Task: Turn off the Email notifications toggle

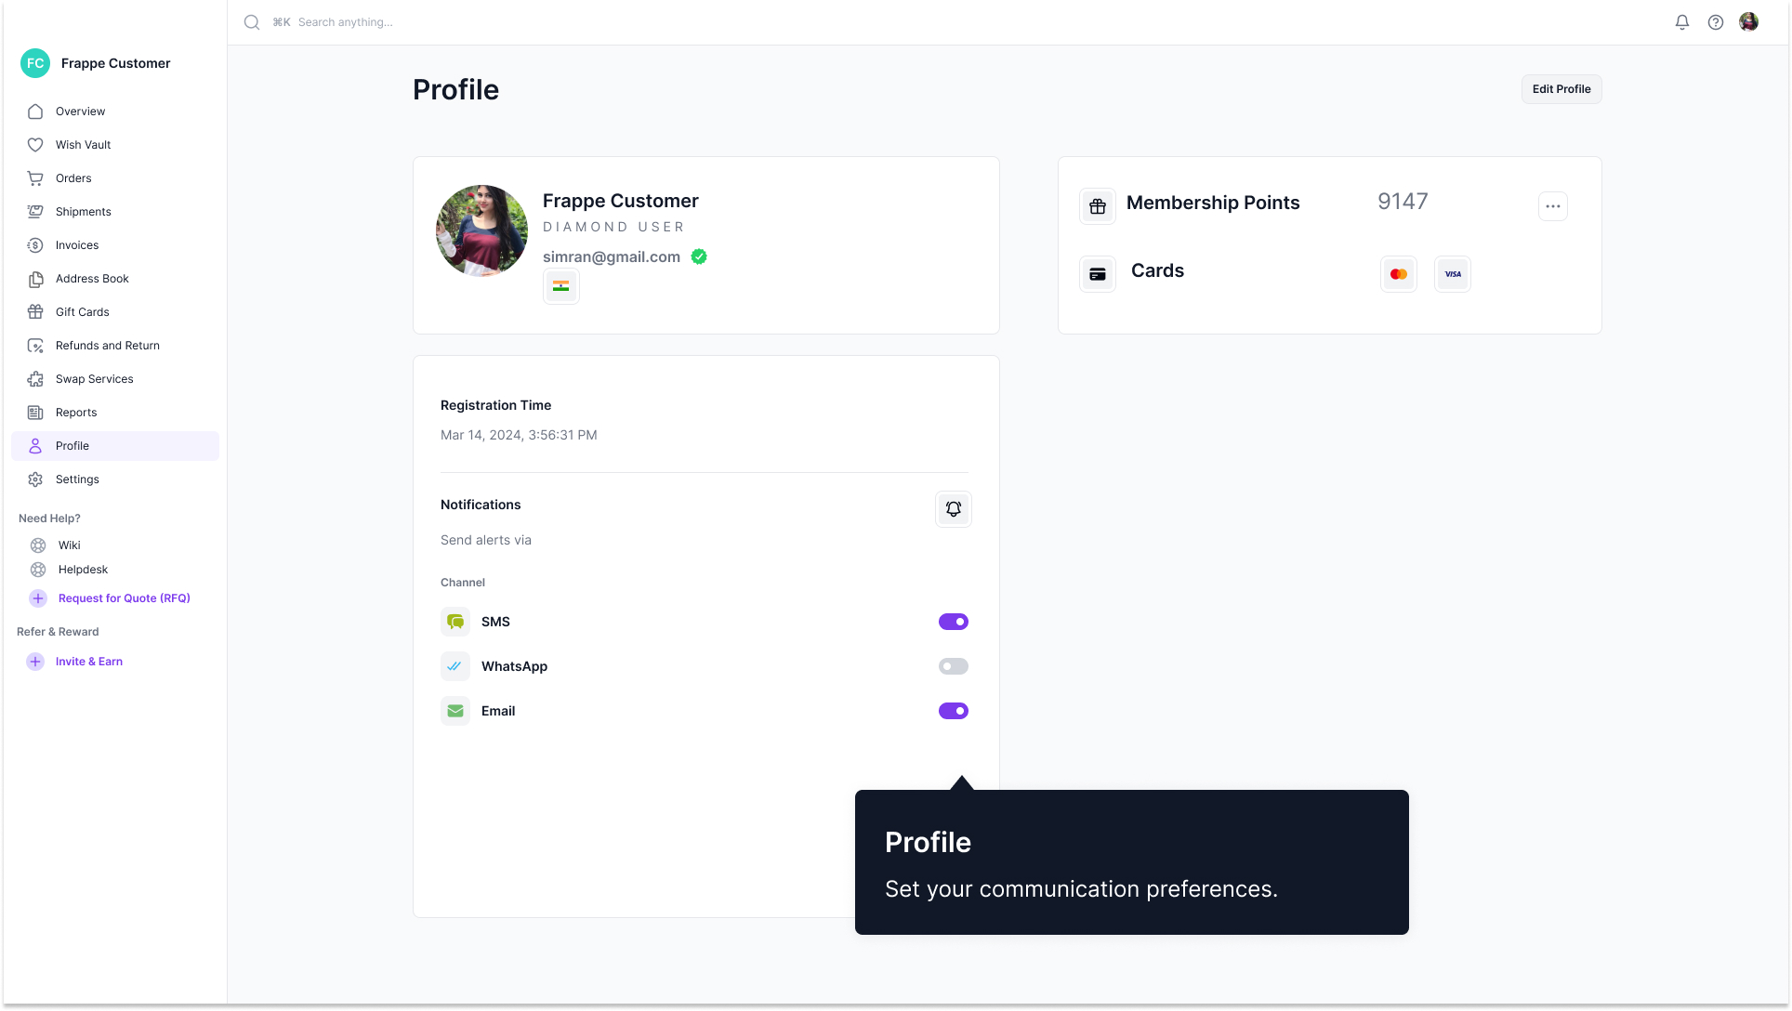Action: (x=953, y=711)
